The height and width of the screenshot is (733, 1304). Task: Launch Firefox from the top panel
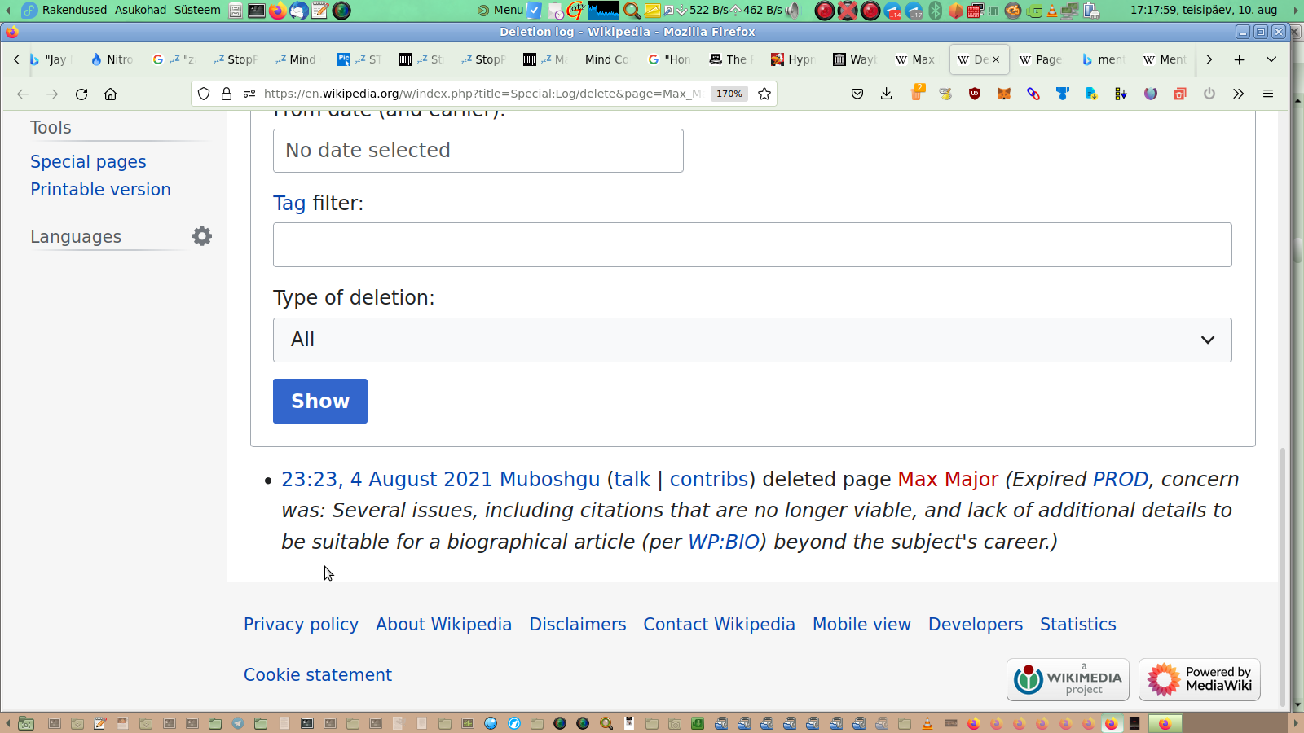(x=278, y=11)
